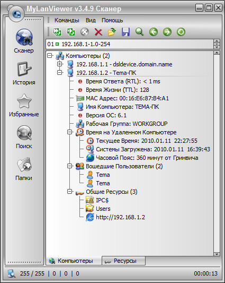The width and height of the screenshot is (225, 283).
Task: Click the green back arrow icon
Action: 154,32
